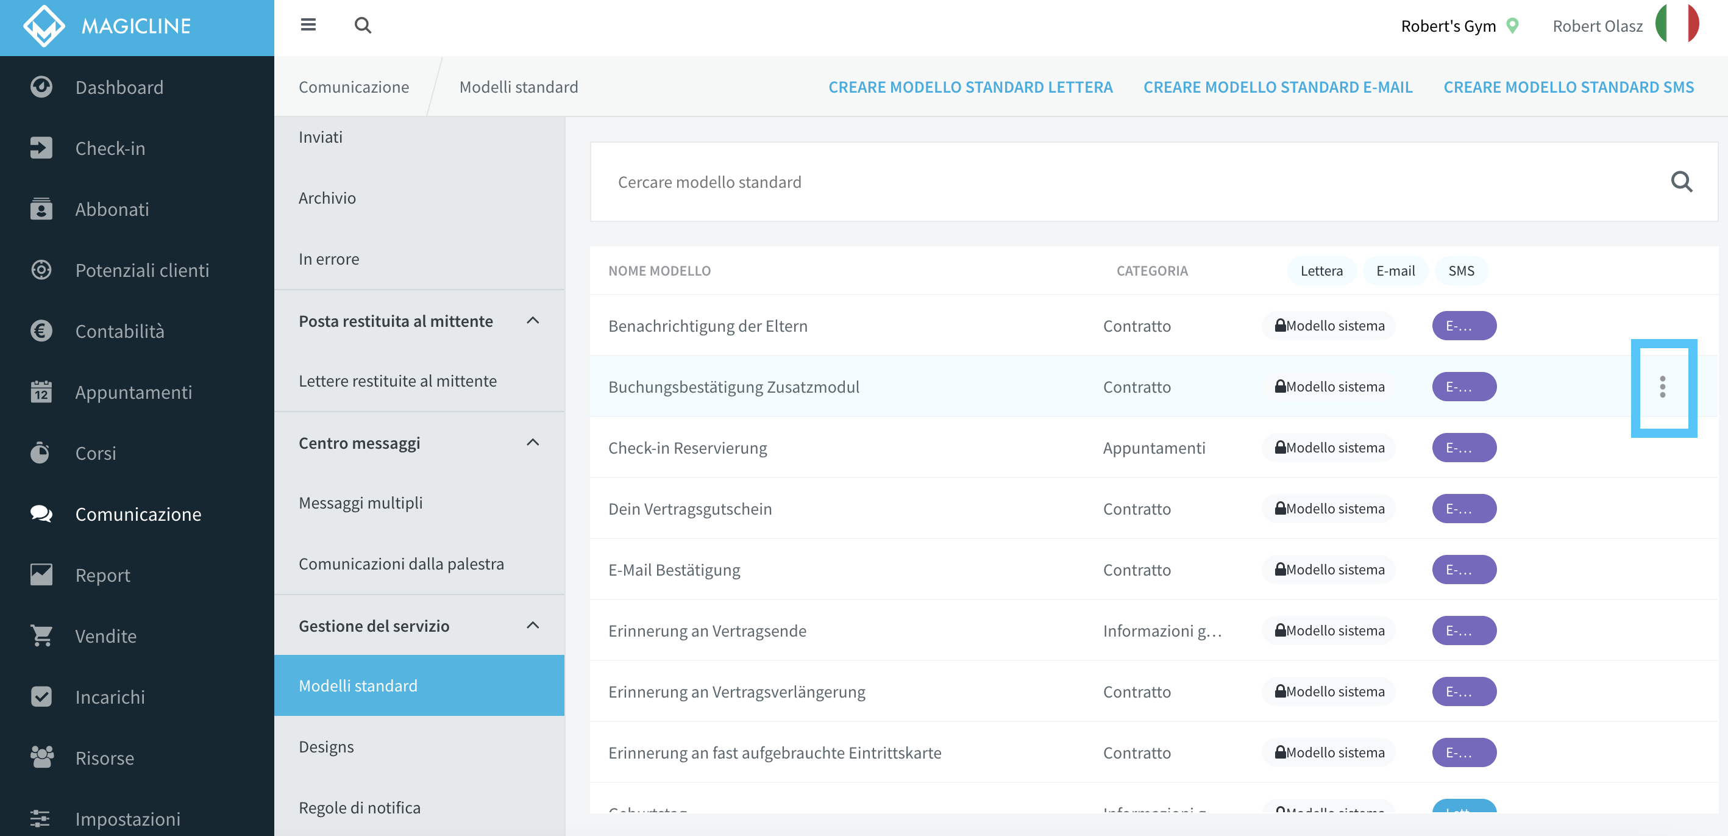Click Appuntamenti category in Check-in Reservierung row

click(x=1154, y=448)
